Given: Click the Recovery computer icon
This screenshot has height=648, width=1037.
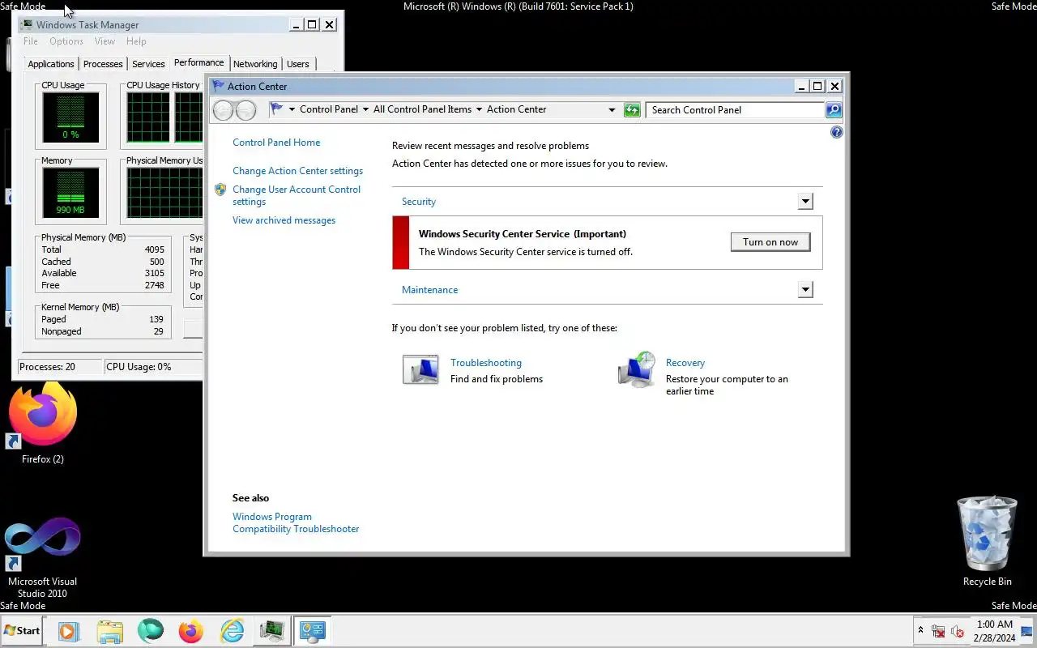Looking at the screenshot, I should coord(637,370).
